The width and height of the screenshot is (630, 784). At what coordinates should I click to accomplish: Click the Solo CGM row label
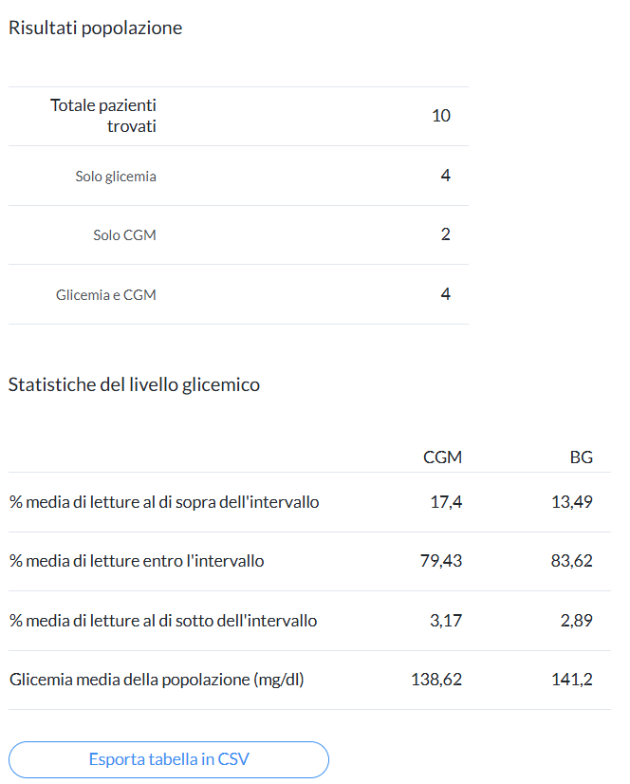(124, 235)
